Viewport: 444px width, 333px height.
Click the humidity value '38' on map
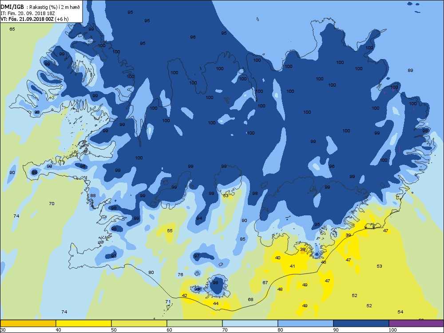[303, 250]
